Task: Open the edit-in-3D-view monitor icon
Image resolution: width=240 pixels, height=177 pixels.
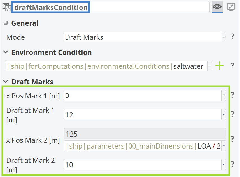Action: [x=231, y=7]
